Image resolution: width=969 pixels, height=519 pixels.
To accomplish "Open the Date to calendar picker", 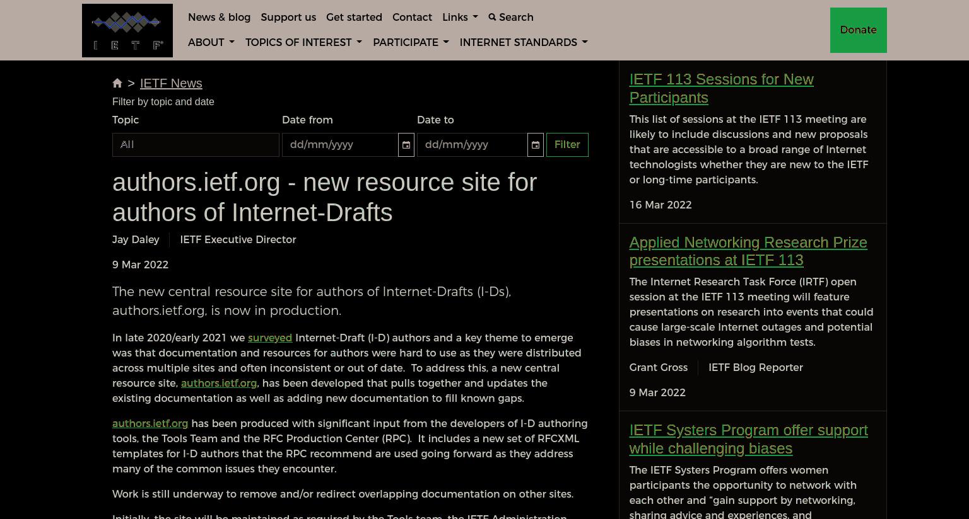I will [x=536, y=145].
